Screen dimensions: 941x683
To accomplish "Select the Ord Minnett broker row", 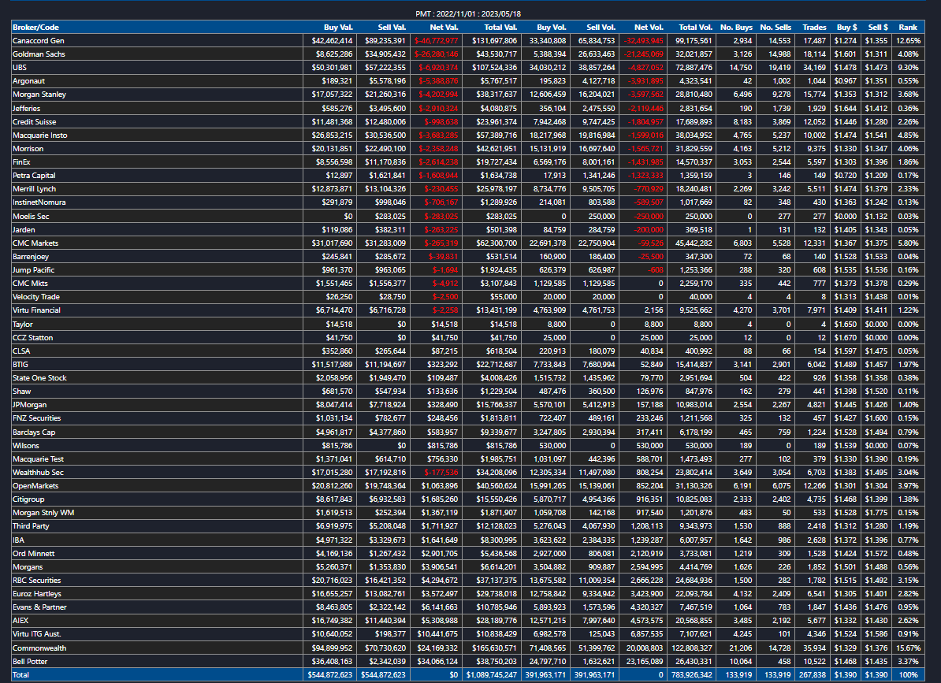I will coord(468,554).
